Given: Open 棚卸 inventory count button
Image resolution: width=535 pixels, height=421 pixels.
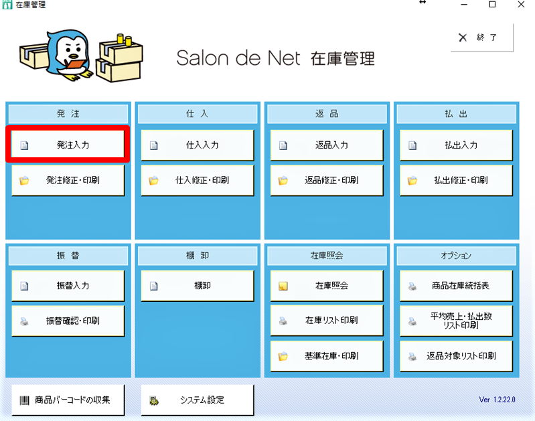Looking at the screenshot, I should click(x=198, y=286).
